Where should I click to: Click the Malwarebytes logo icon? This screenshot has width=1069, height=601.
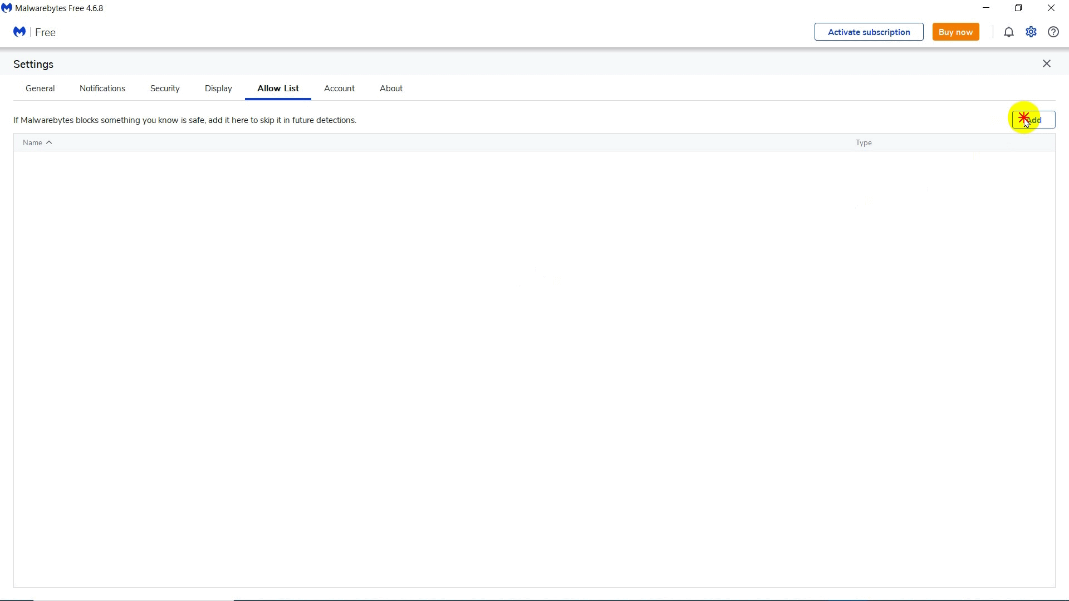point(19,32)
